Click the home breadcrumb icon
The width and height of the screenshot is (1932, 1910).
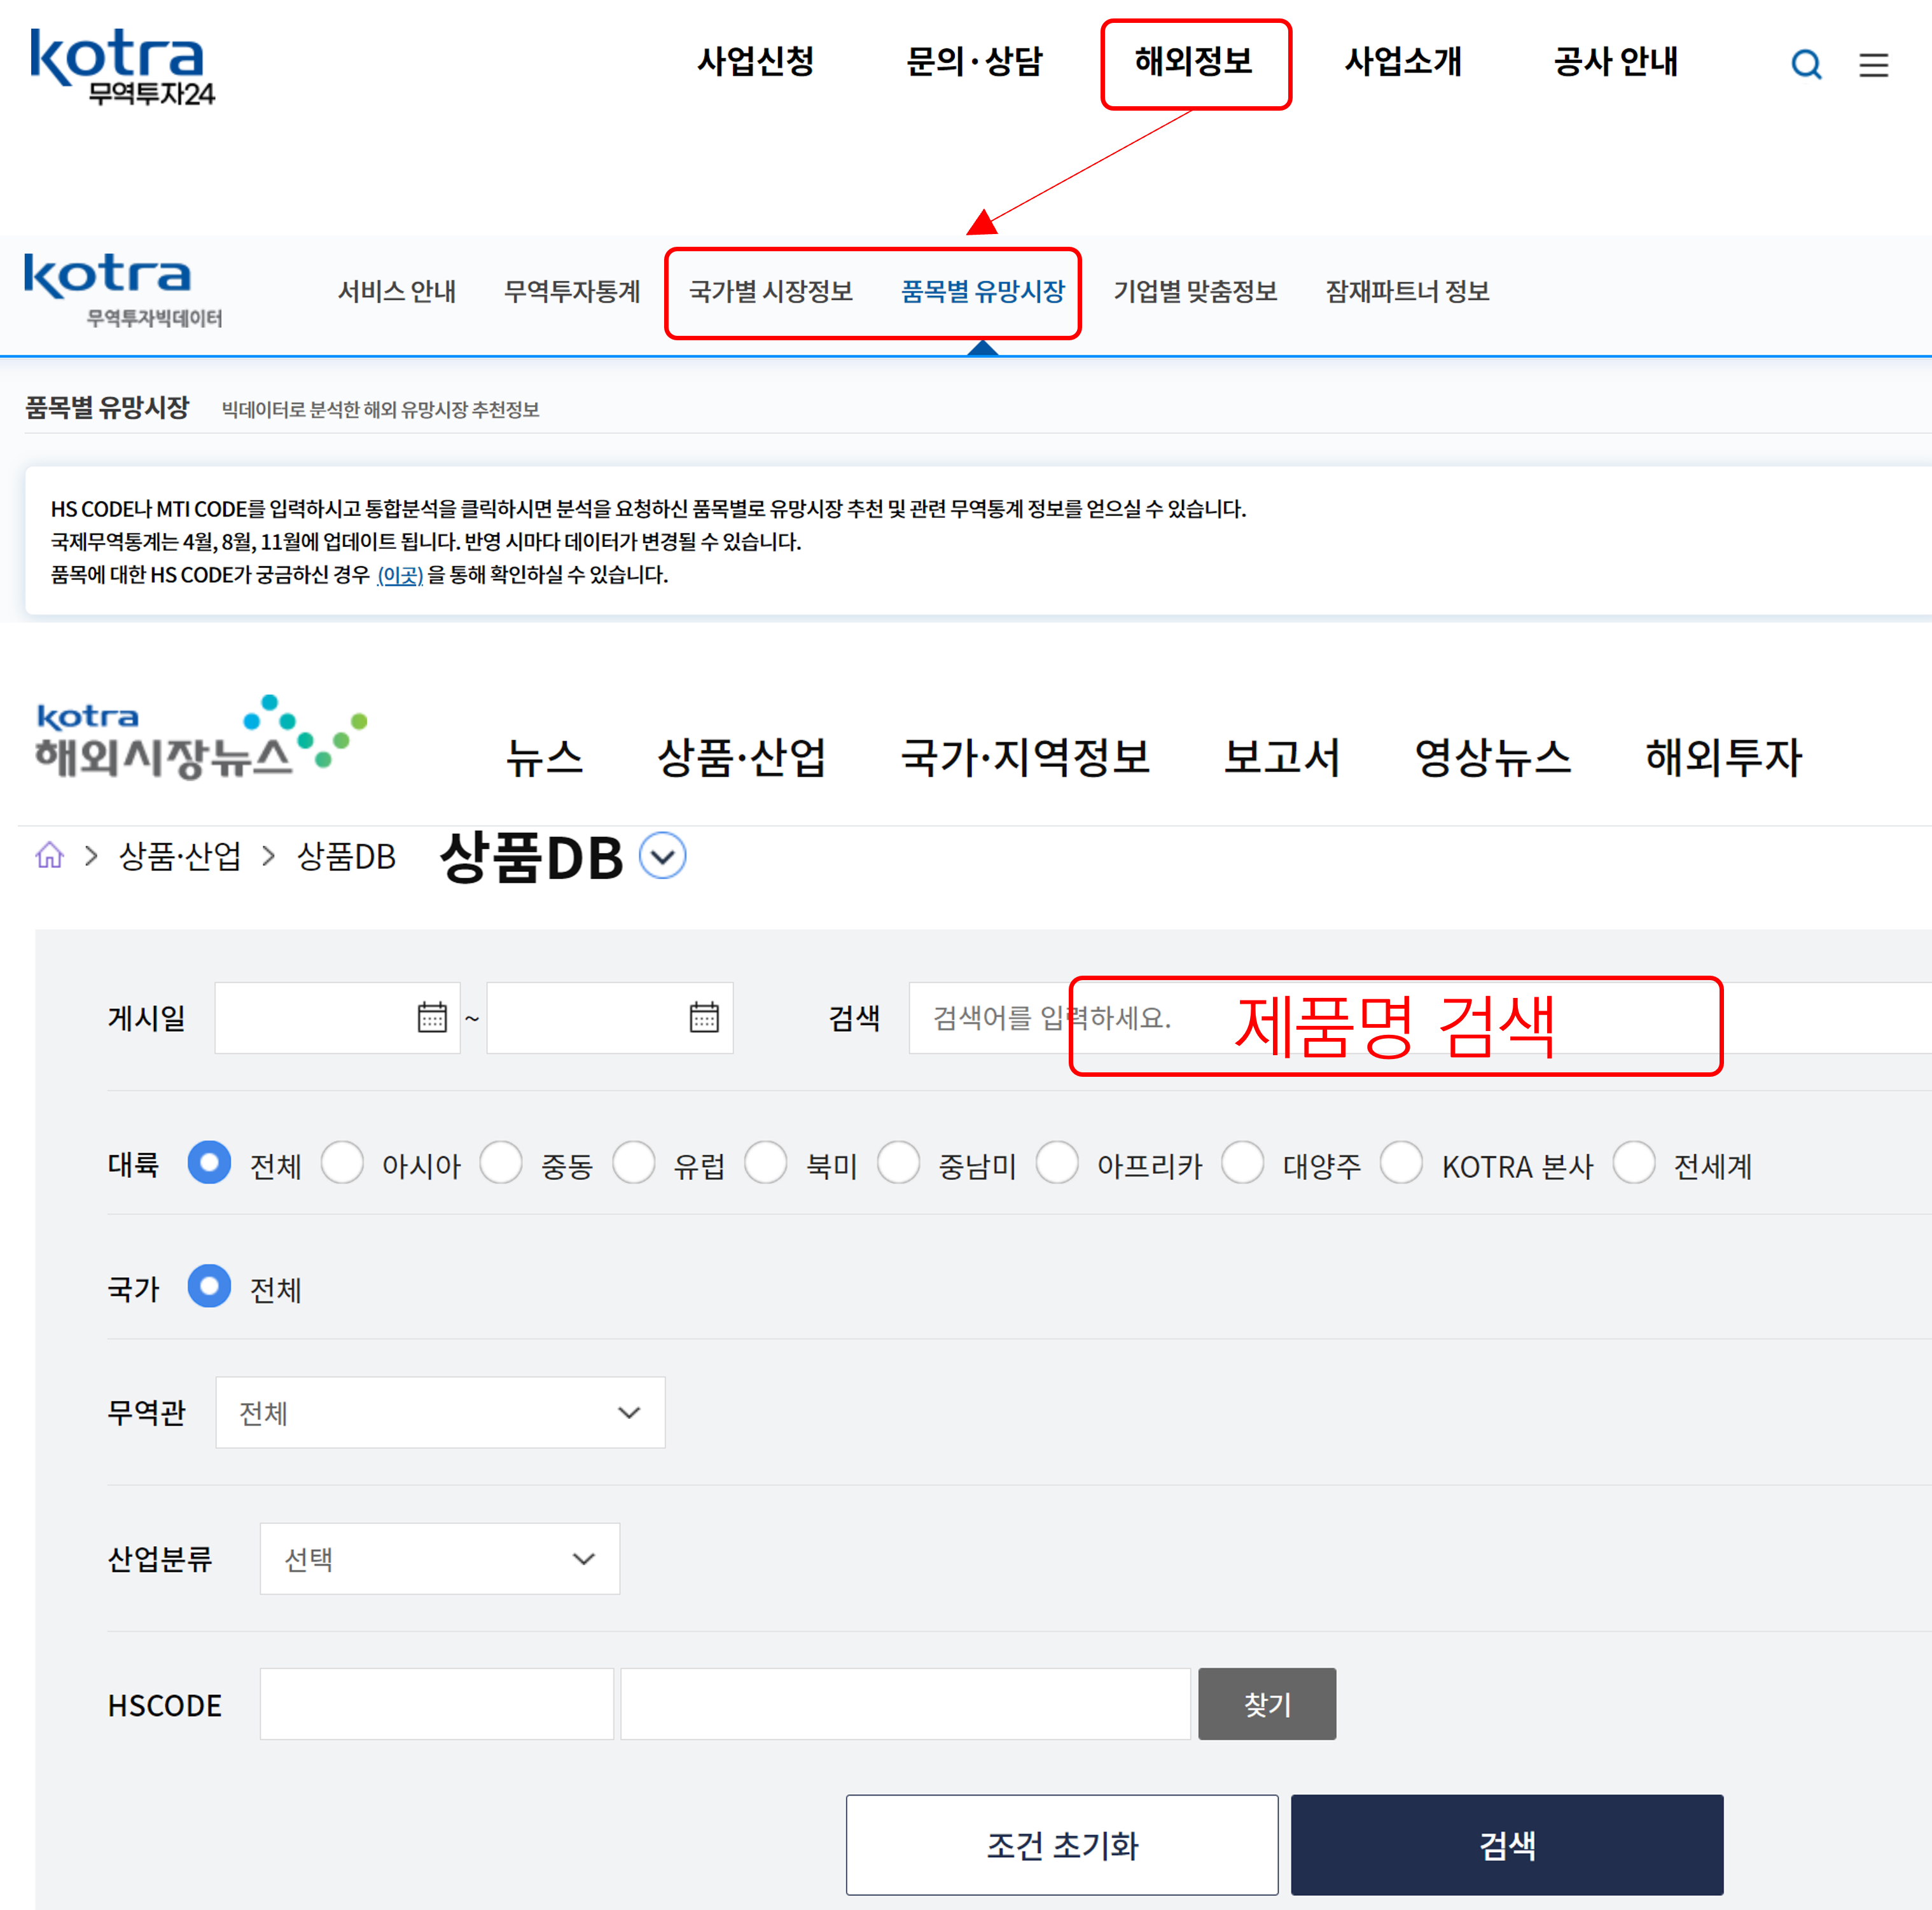[49, 856]
